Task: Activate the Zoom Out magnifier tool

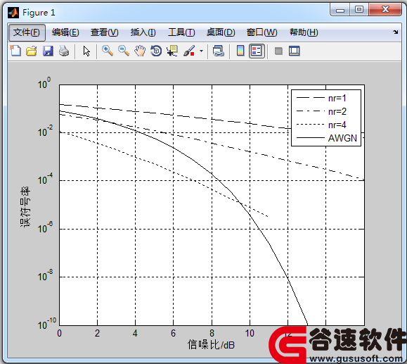Action: click(x=124, y=51)
